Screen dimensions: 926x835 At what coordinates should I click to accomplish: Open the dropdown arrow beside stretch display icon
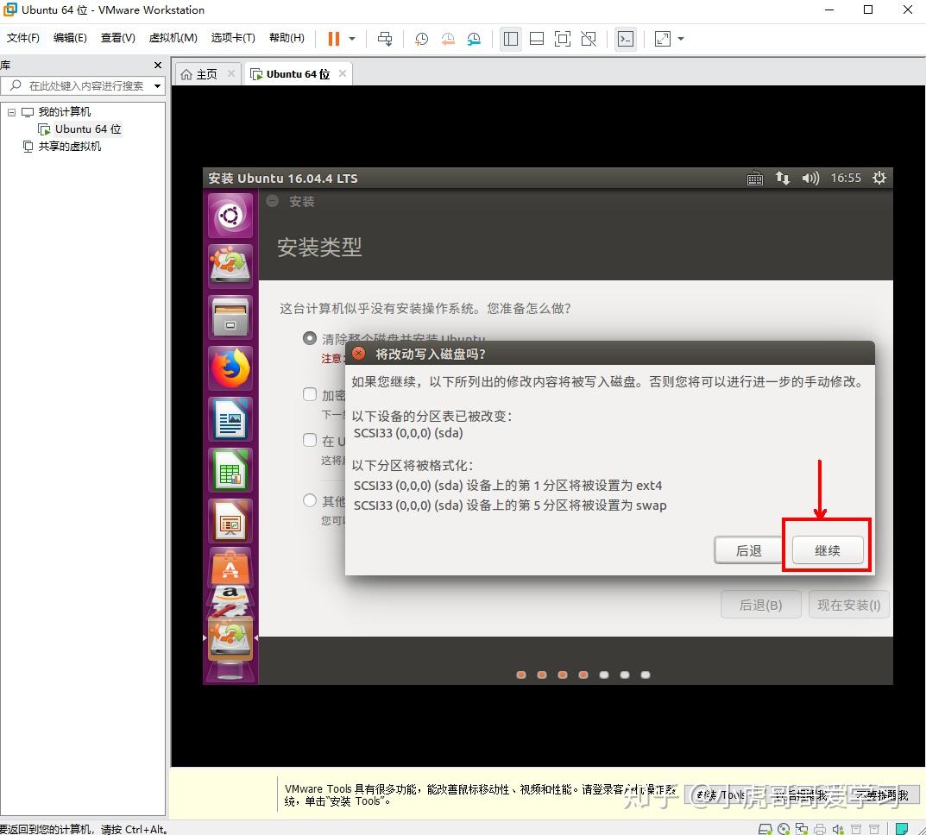(x=681, y=39)
